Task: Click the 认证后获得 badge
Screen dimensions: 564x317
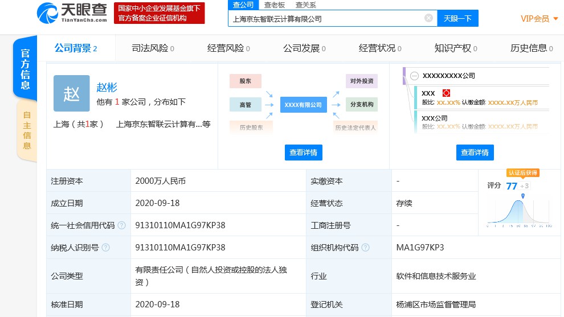Action: click(523, 173)
